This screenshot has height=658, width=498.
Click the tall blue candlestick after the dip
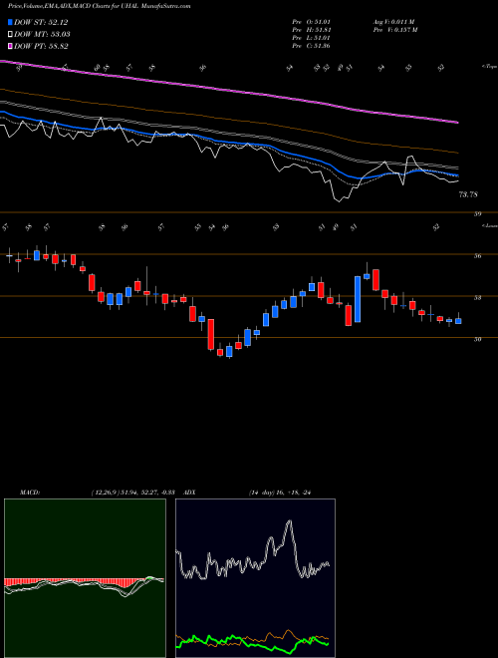tap(358, 299)
